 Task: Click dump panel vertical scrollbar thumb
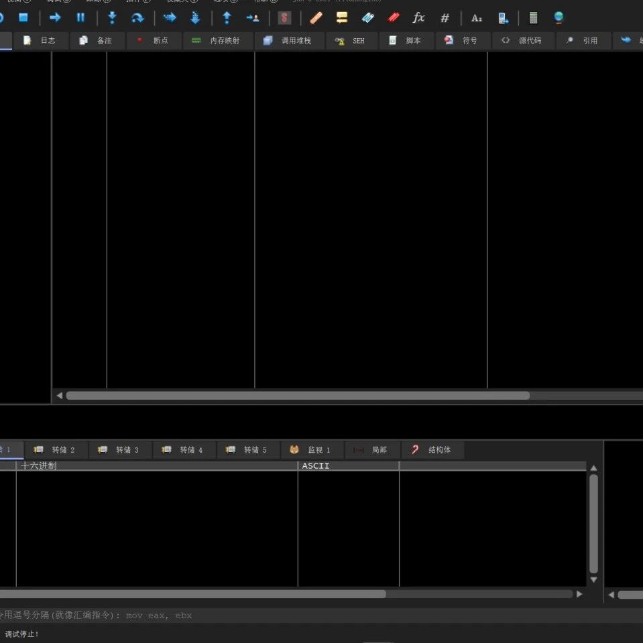[x=594, y=524]
